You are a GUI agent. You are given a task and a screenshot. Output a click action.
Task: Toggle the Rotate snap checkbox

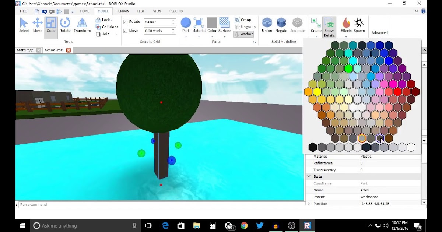tap(125, 22)
